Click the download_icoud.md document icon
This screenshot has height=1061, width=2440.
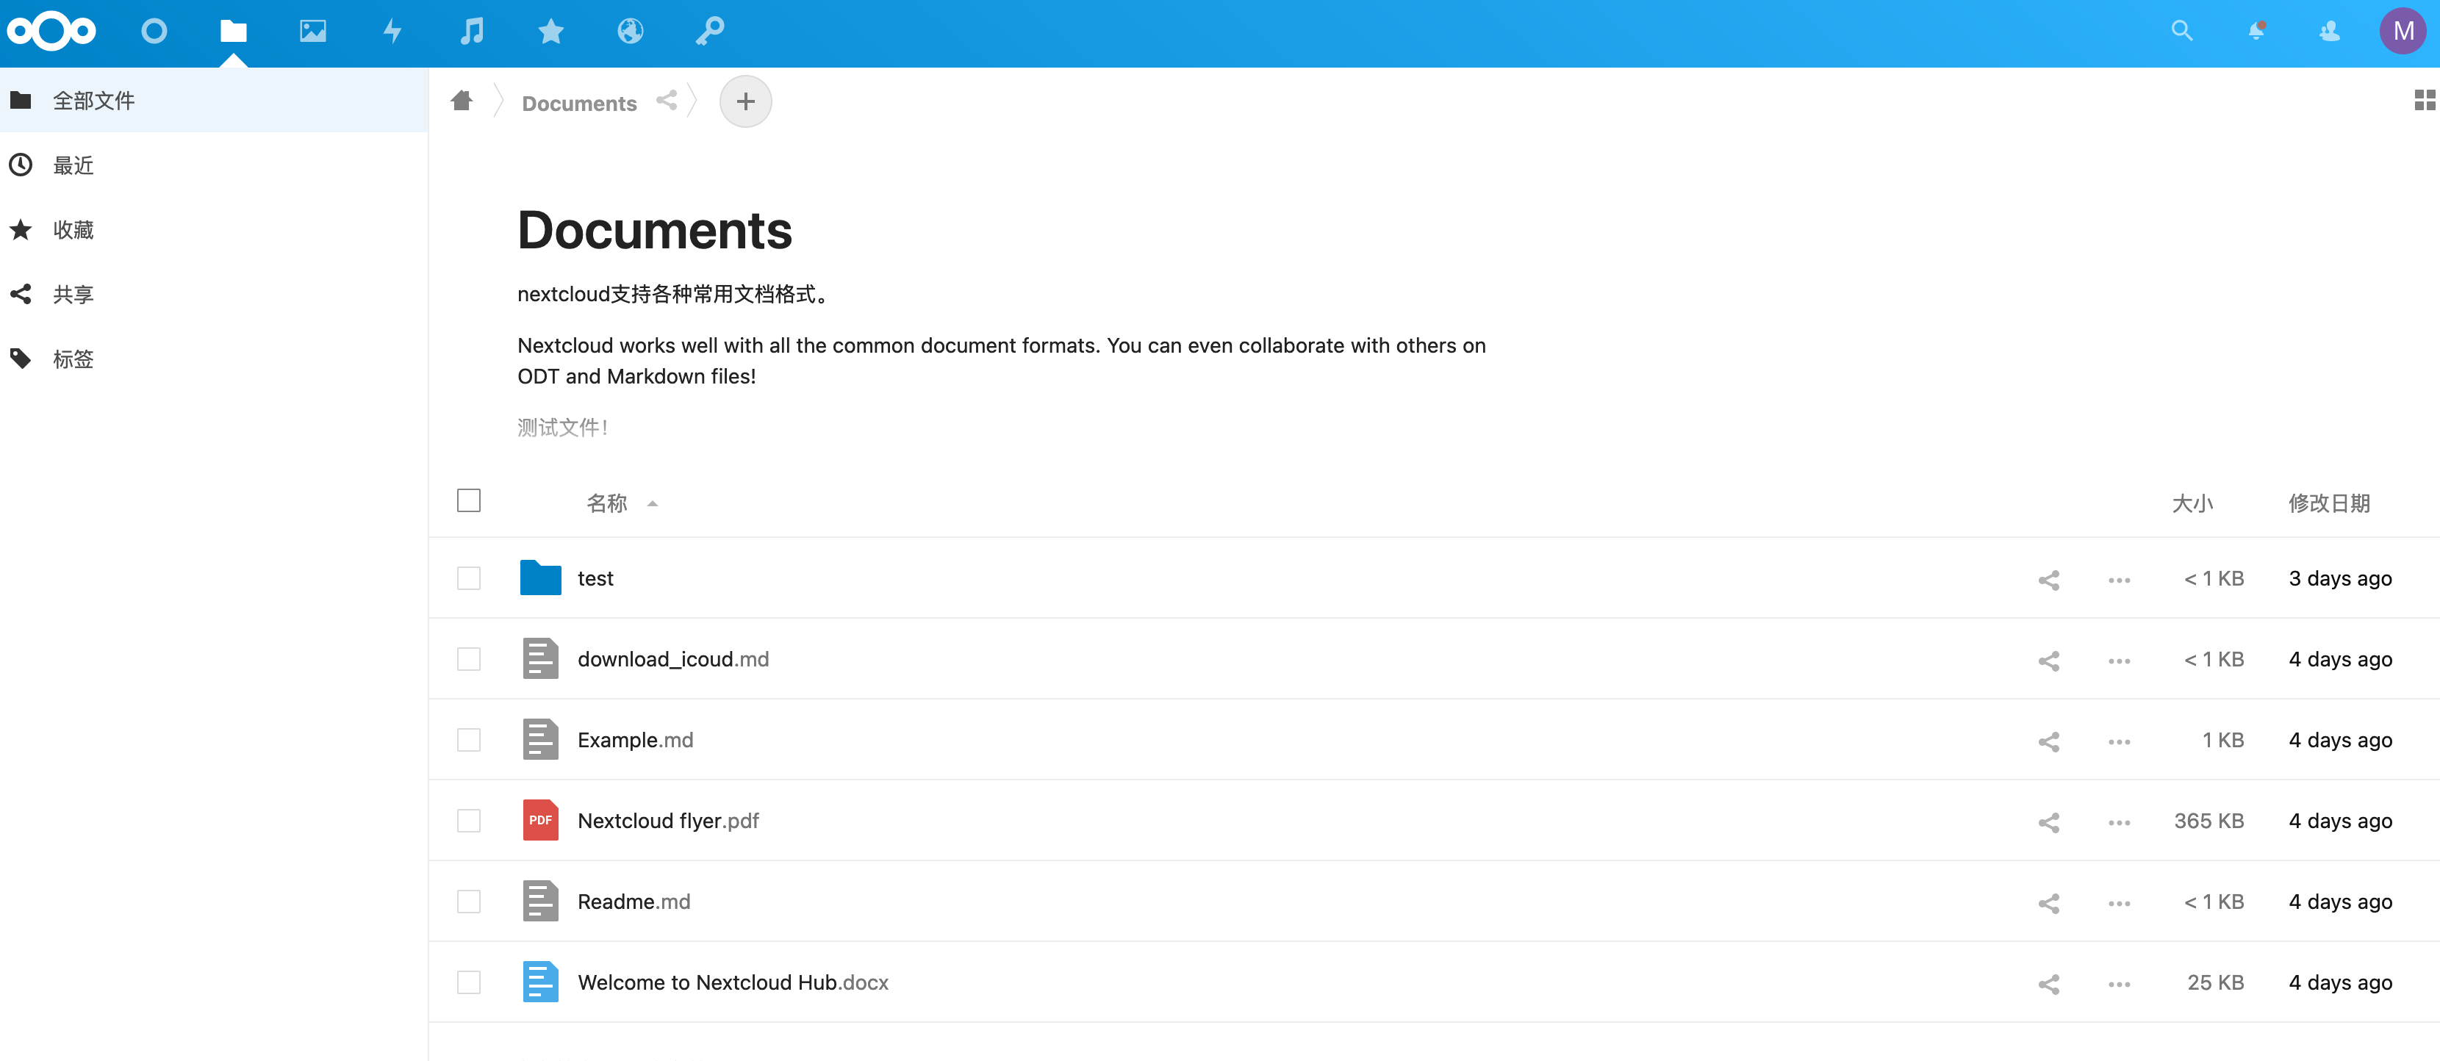540,658
